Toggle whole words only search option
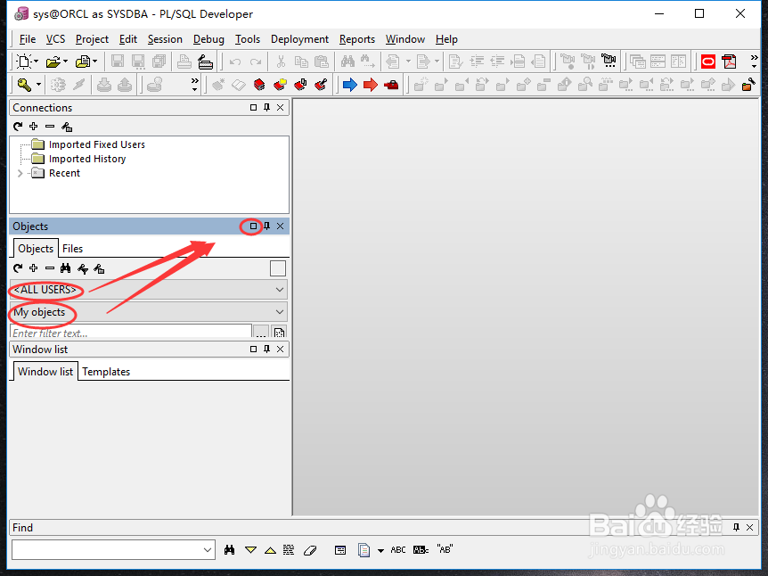This screenshot has height=576, width=768. (x=421, y=550)
